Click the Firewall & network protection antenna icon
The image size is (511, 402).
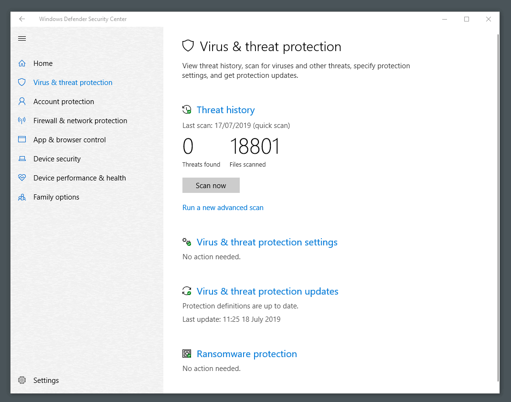point(22,120)
